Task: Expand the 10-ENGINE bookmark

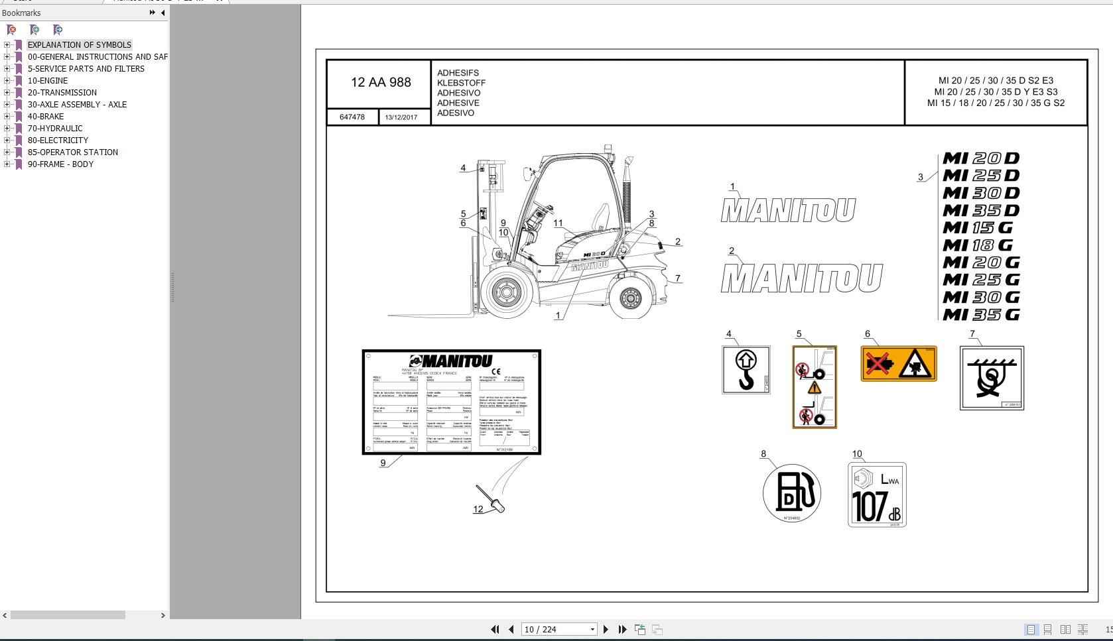Action: (x=7, y=81)
